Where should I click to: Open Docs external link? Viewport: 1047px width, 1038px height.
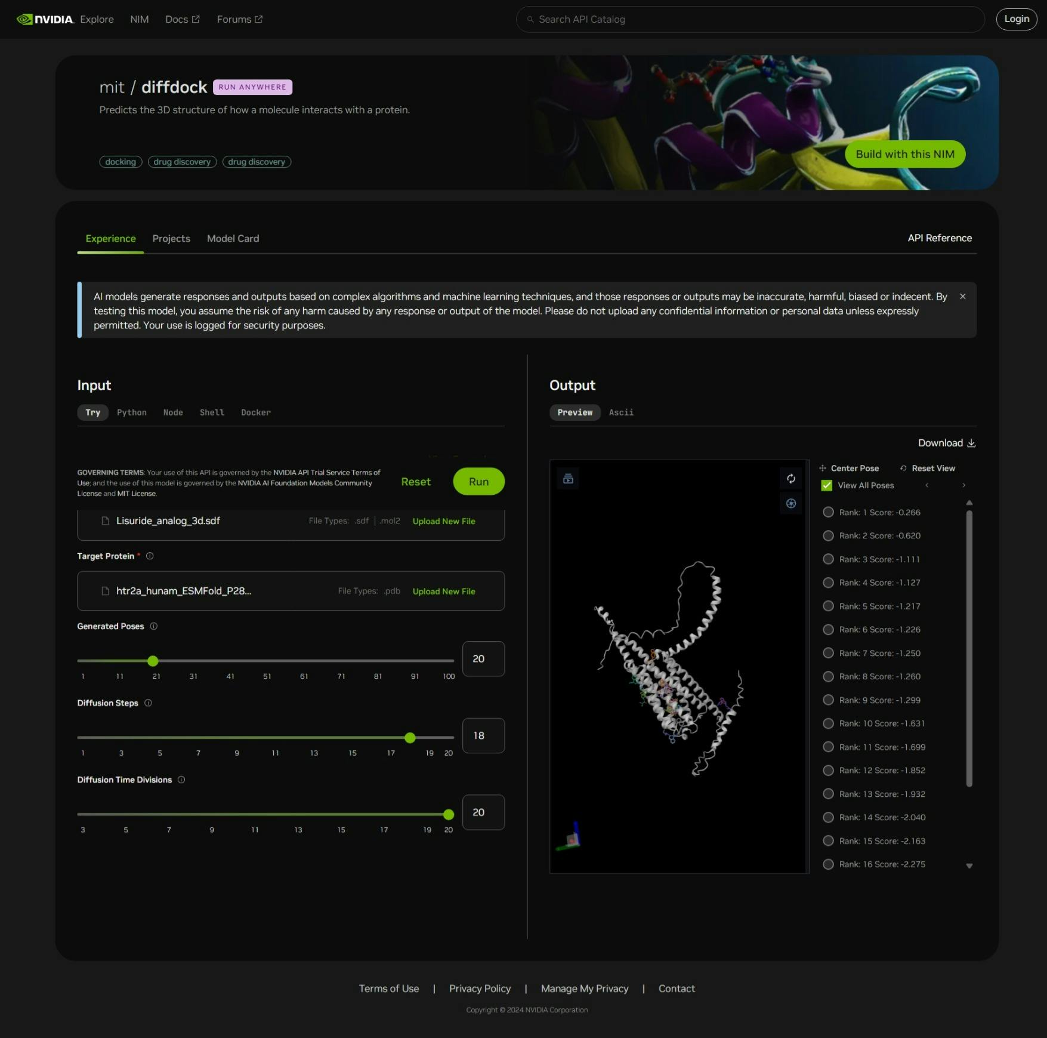(183, 19)
